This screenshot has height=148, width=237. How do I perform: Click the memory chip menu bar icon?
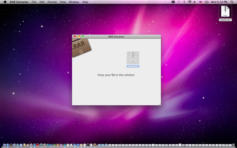tap(173, 2)
